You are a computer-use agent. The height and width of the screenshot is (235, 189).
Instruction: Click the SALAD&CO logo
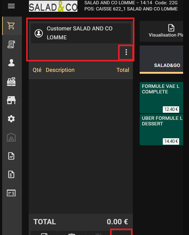click(x=53, y=6)
